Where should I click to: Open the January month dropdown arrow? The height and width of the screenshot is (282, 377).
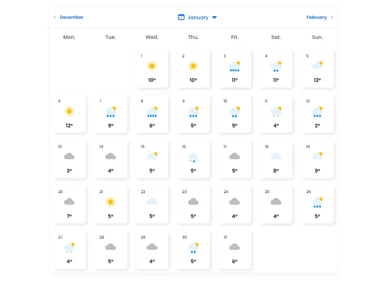(x=214, y=17)
